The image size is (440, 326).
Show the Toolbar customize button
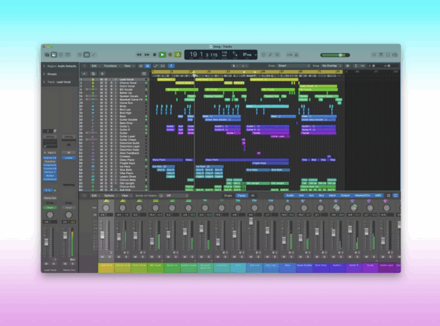68,55
